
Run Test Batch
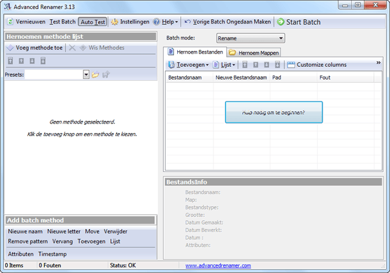62,22
